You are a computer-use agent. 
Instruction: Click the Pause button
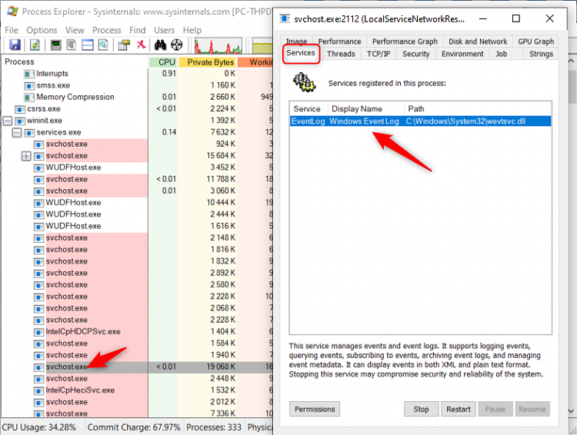[x=495, y=410]
